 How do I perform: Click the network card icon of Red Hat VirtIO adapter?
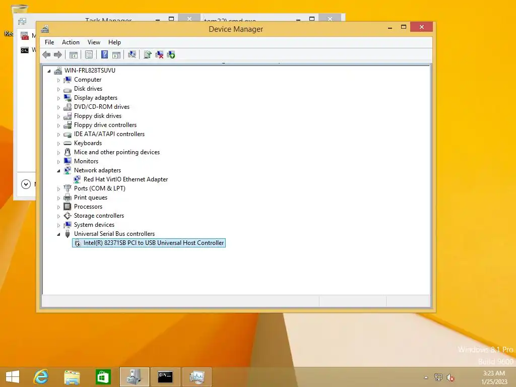point(77,179)
